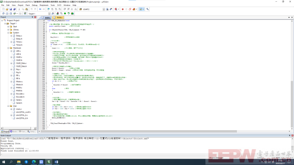
Task: Click the Open file toolbar icon
Action: (x=7, y=9)
